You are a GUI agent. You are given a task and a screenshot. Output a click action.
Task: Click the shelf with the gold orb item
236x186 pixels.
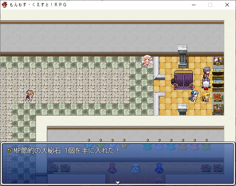tap(218, 61)
